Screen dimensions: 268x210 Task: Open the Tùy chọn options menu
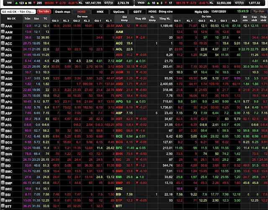(x=258, y=12)
